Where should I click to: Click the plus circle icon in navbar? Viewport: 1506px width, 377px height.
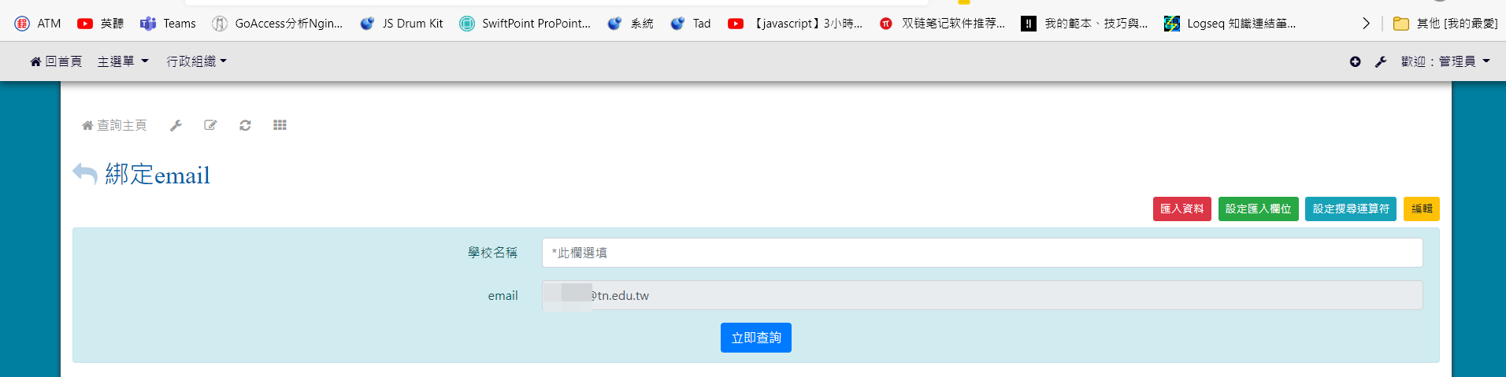click(x=1355, y=61)
